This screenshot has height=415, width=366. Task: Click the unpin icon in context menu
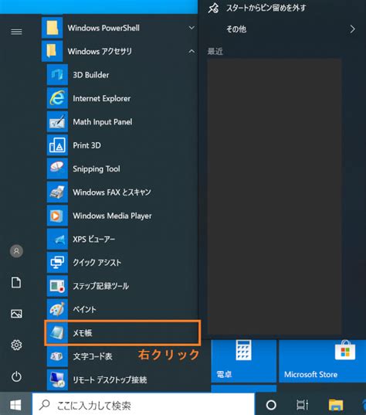pyautogui.click(x=213, y=8)
